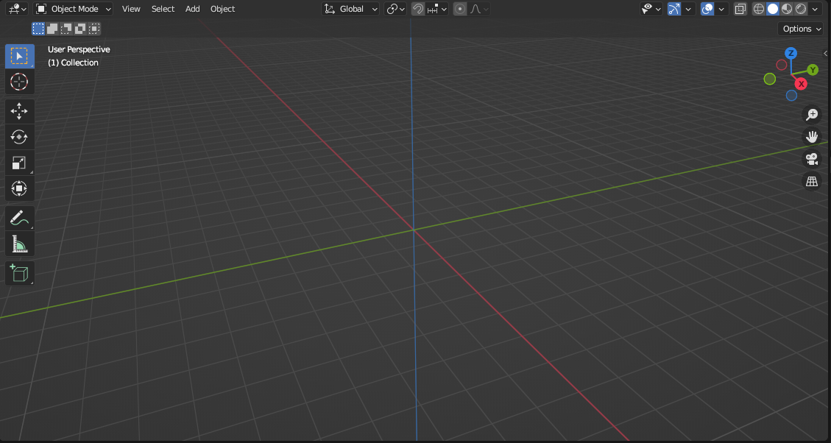
Task: Open the Object Mode dropdown
Action: (74, 9)
